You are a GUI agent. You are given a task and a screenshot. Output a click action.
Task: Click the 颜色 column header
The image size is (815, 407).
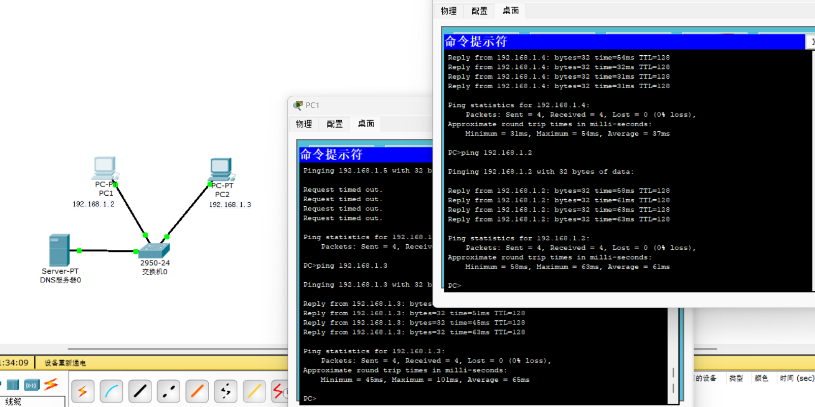[761, 378]
